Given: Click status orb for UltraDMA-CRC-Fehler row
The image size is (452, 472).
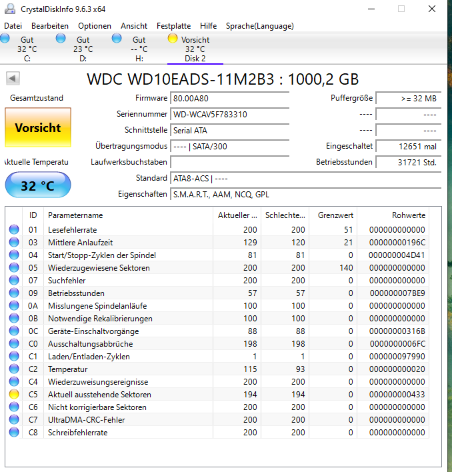Looking at the screenshot, I should point(14,419).
